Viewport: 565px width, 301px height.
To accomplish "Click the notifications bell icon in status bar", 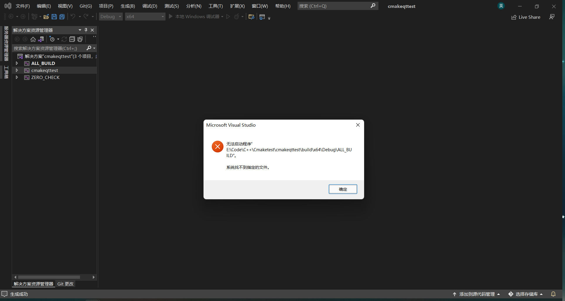I will click(x=553, y=294).
